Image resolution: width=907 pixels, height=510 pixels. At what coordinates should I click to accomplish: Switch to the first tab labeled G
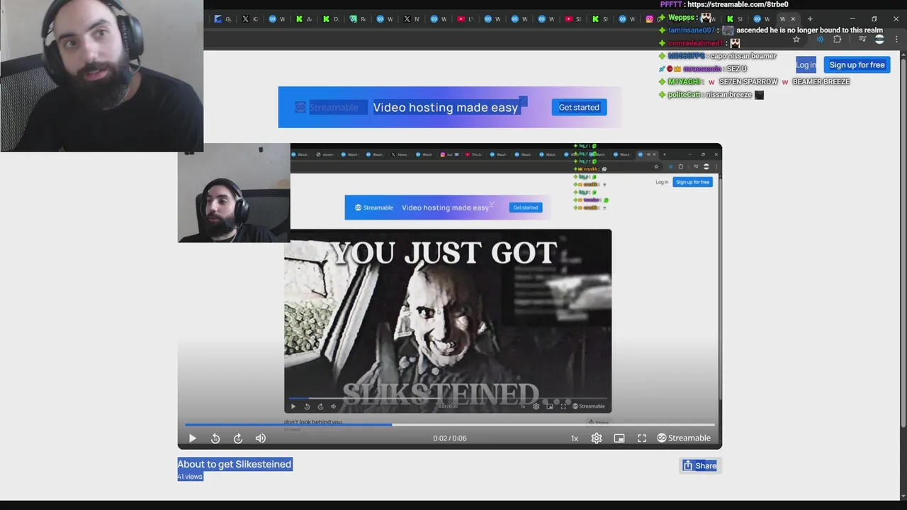[x=223, y=19]
